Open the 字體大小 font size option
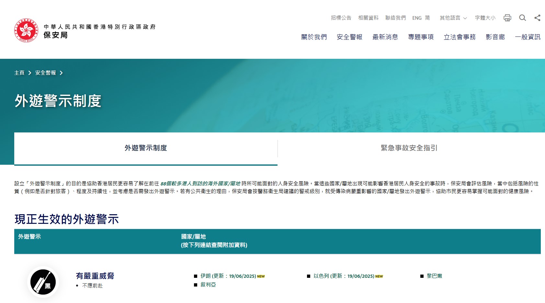Image resolution: width=545 pixels, height=303 pixels. pyautogui.click(x=485, y=18)
